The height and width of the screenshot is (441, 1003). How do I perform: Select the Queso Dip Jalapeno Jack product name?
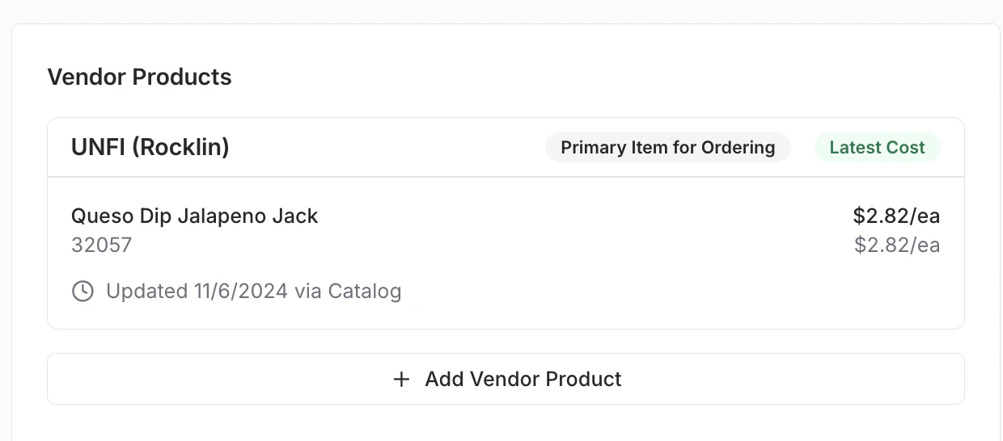(194, 216)
